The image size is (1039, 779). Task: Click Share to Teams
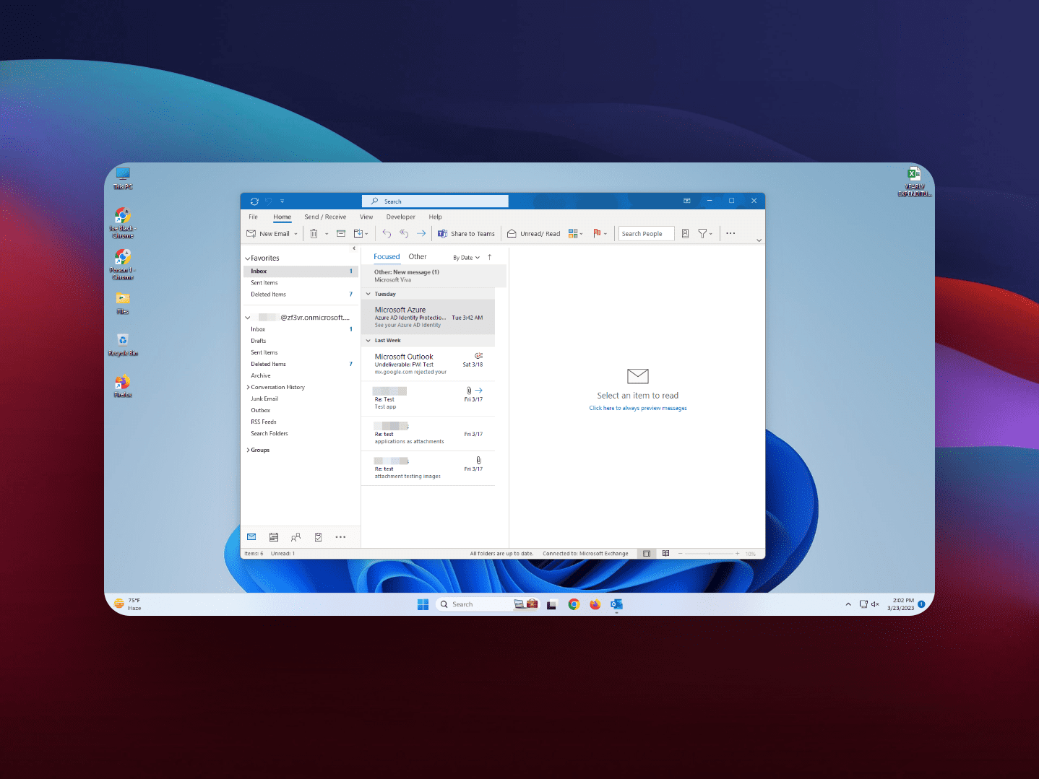[466, 234]
